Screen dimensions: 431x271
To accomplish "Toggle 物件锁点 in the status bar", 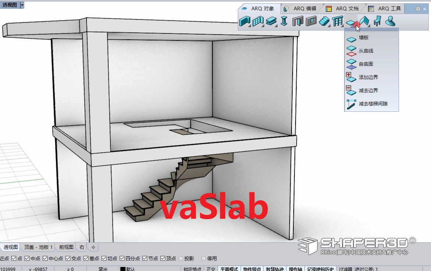I will (x=252, y=269).
